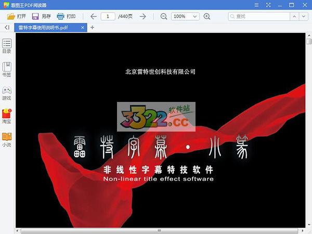Open the 淘宝 red envelope item
Image resolution: width=312 pixels, height=234 pixels.
[7, 116]
